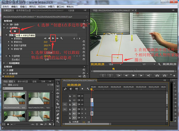Open the 序列(S) menu
The height and width of the screenshot is (131, 179).
(x=33, y=7)
